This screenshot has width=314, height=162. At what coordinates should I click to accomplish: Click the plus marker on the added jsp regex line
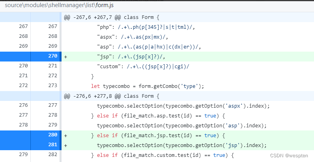click(x=66, y=56)
